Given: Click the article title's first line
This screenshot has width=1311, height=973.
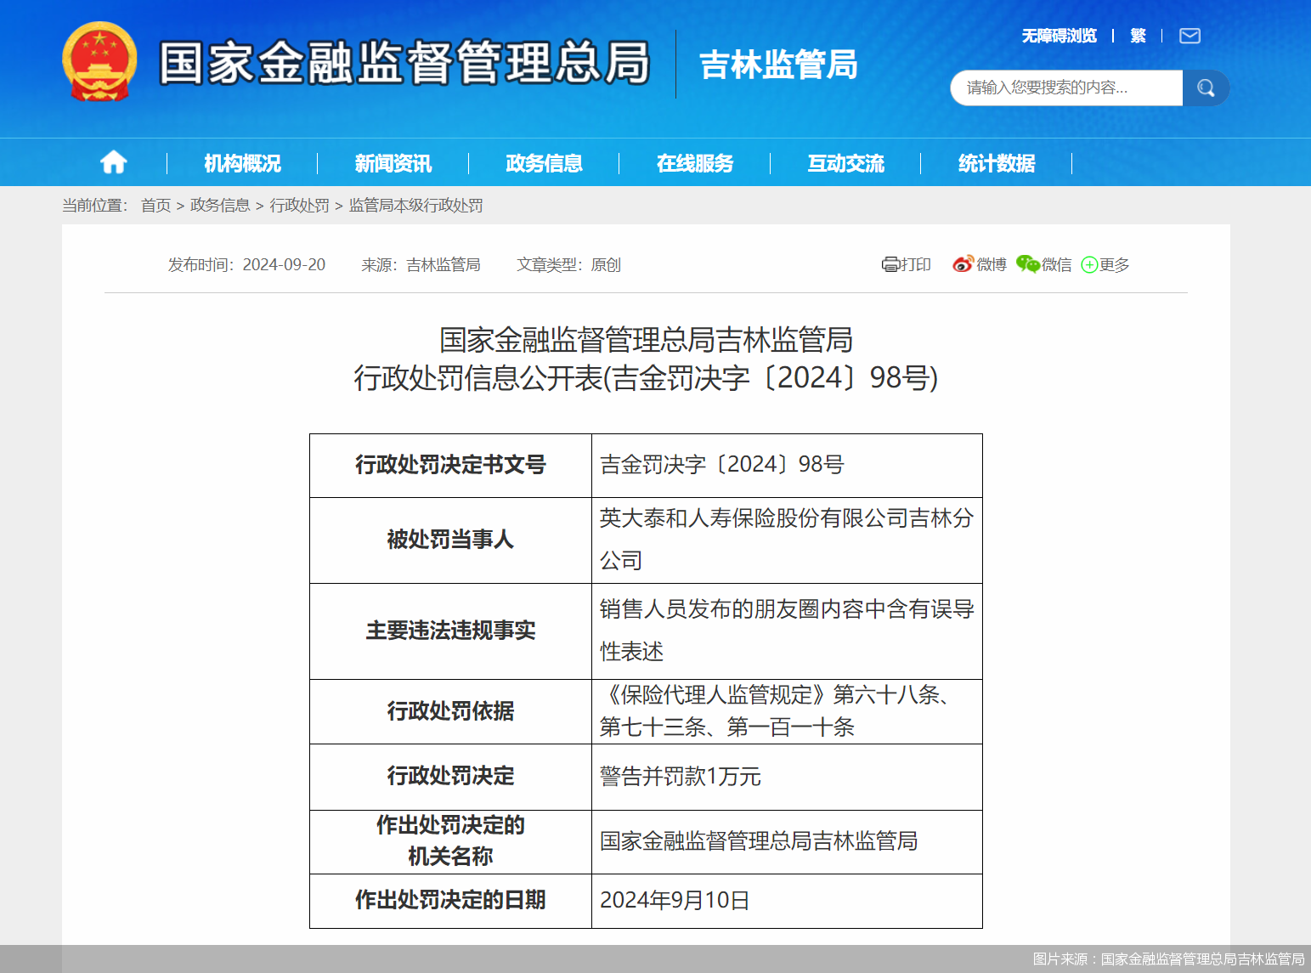Looking at the screenshot, I should pos(646,340).
